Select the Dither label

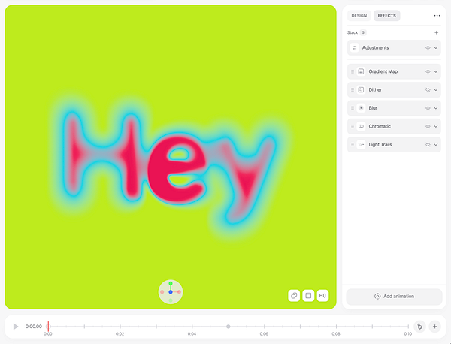point(375,90)
